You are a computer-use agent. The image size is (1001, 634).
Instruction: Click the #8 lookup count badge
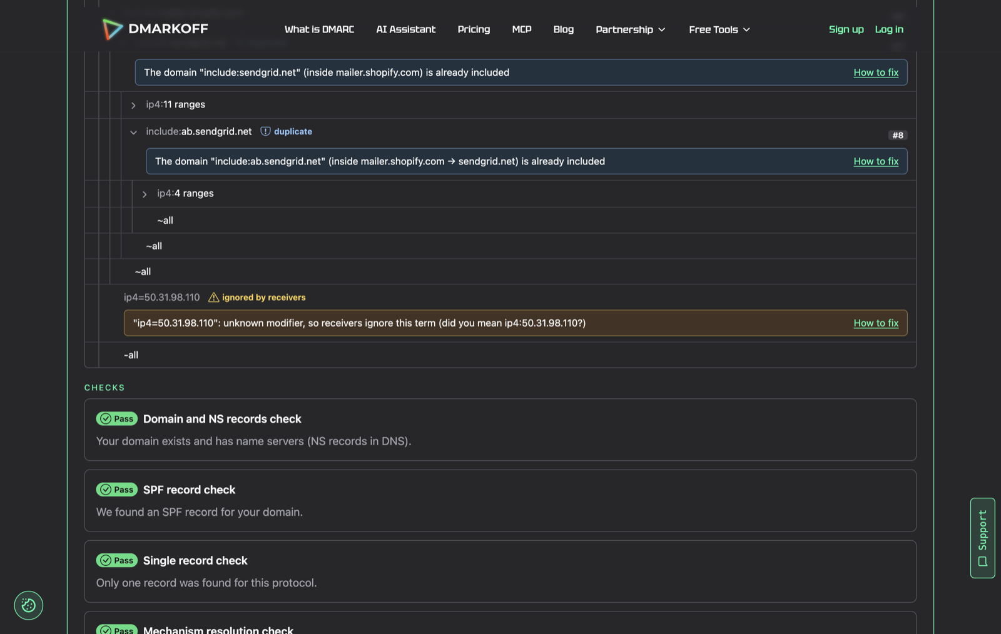(x=898, y=135)
